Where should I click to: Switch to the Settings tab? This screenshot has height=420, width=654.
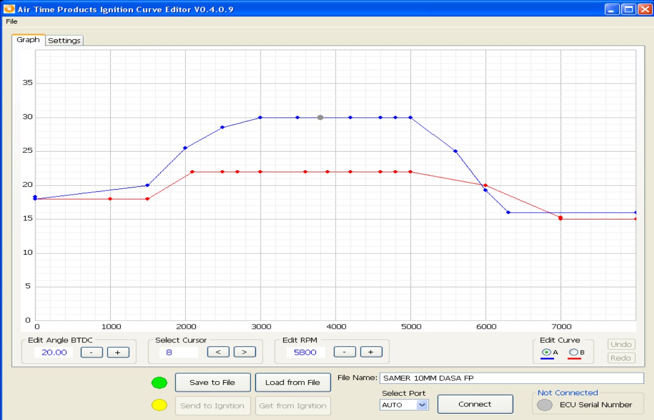pyautogui.click(x=64, y=40)
